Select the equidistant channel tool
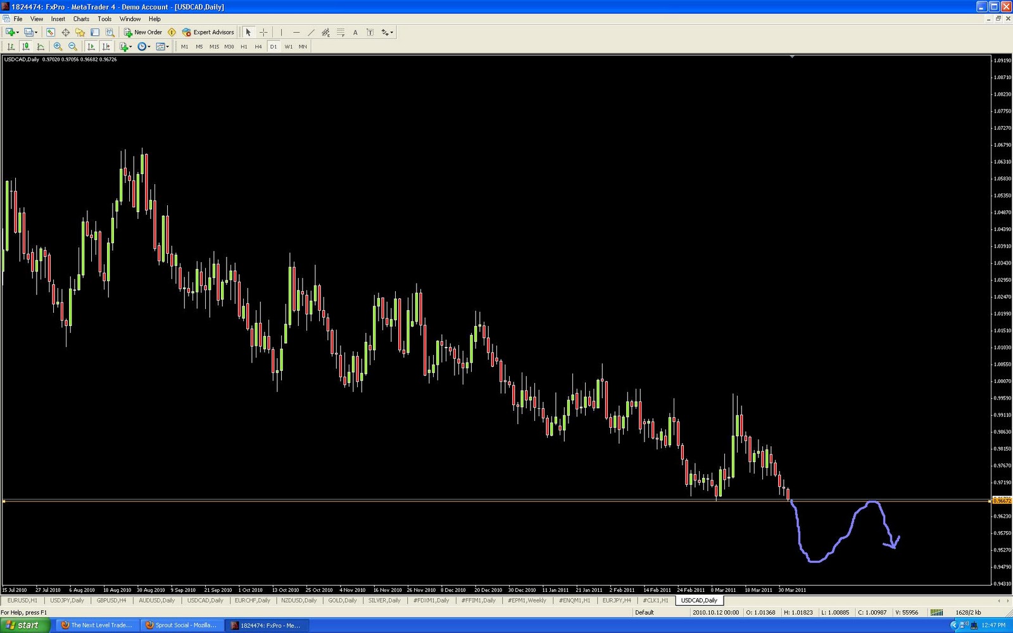The image size is (1013, 633). (x=325, y=32)
